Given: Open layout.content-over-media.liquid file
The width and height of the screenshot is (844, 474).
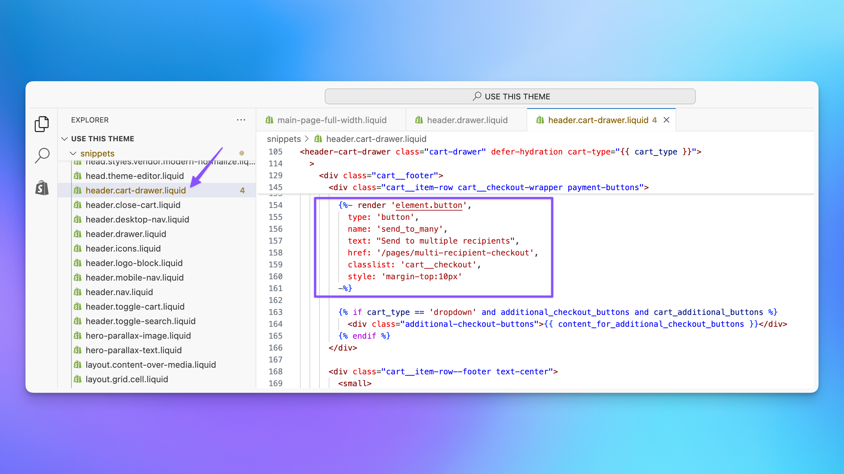Looking at the screenshot, I should (x=150, y=365).
